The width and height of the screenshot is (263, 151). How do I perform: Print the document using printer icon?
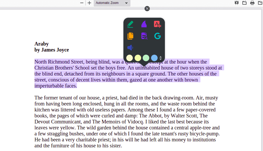point(252,3)
